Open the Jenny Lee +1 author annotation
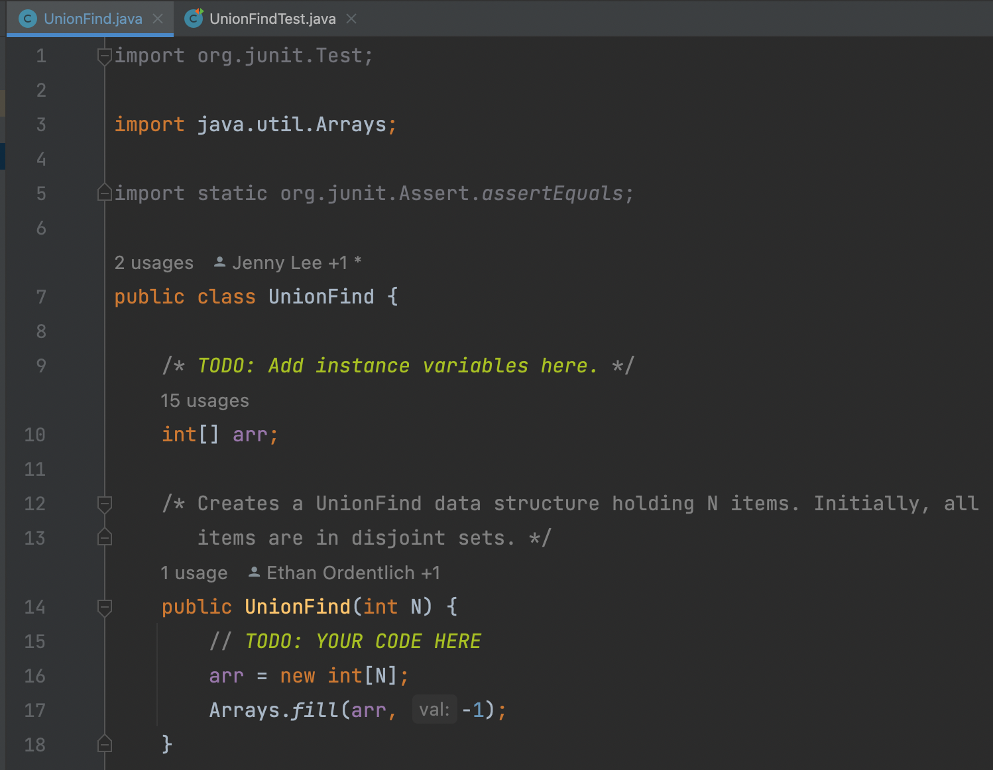993x770 pixels. coord(288,263)
